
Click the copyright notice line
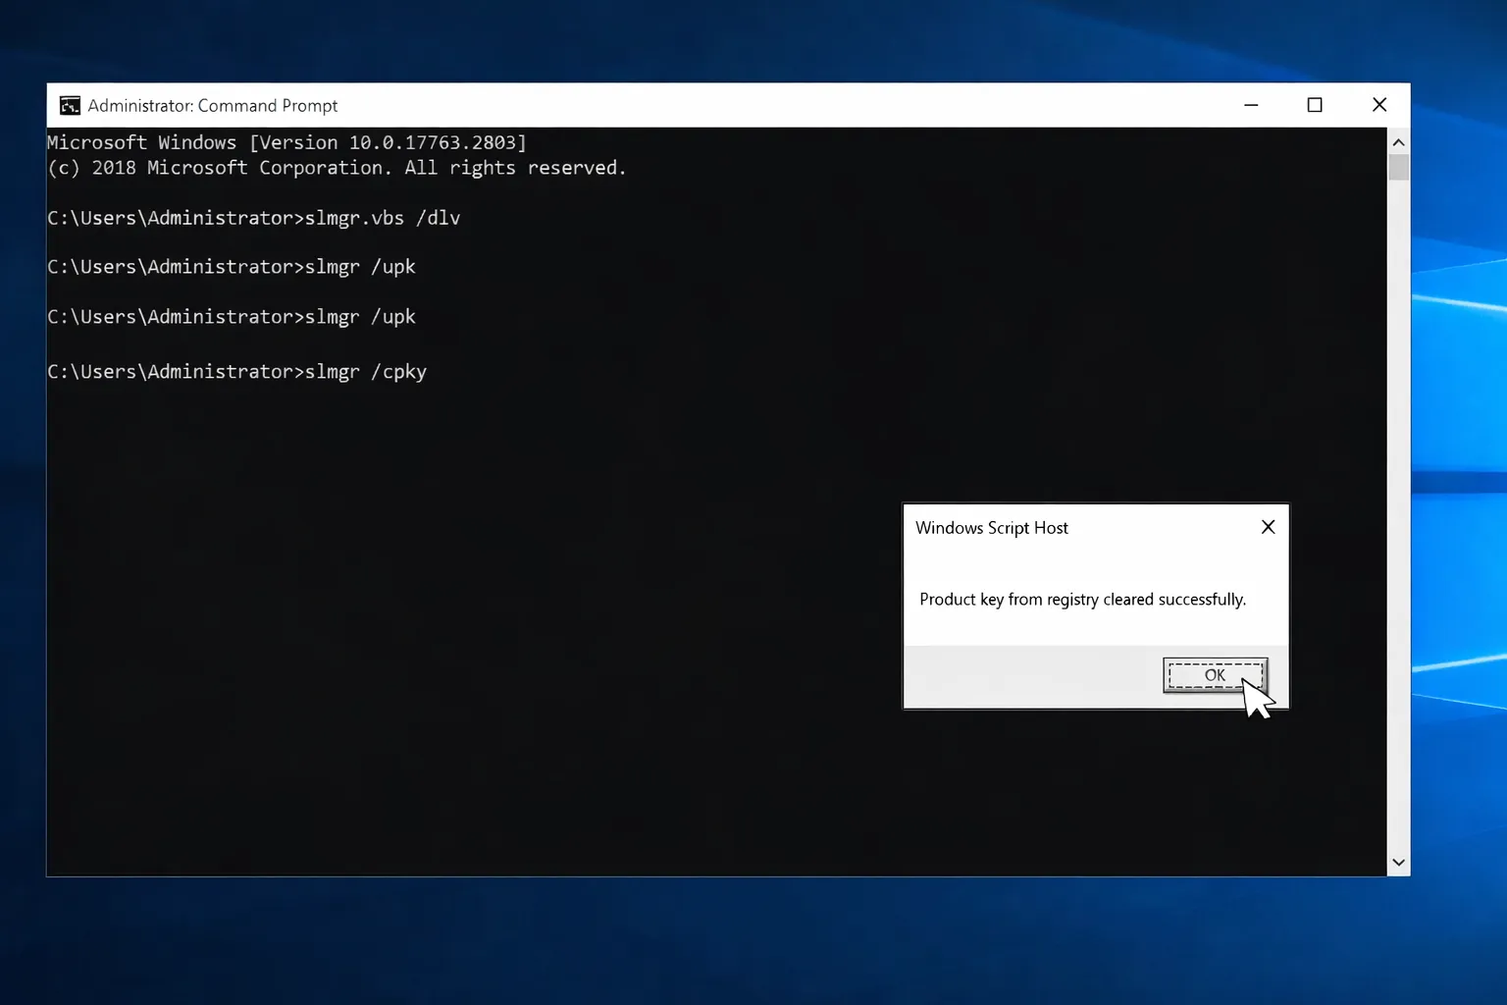click(336, 167)
